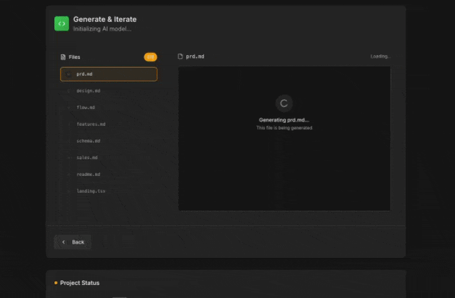The width and height of the screenshot is (455, 298).
Task: Click the green Generate & Iterate code icon
Action: coord(61,24)
